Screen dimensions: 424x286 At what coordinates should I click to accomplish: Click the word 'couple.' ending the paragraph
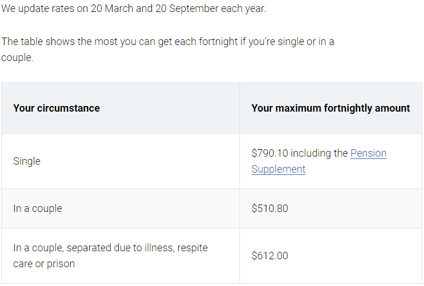pos(17,58)
